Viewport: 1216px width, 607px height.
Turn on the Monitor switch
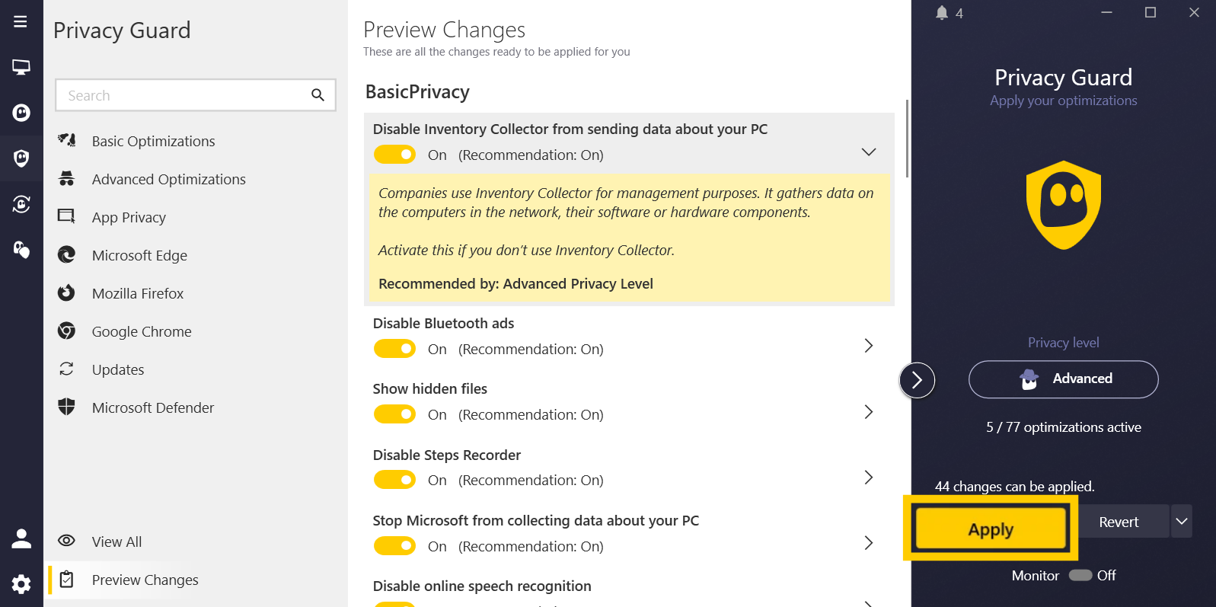pos(1080,575)
